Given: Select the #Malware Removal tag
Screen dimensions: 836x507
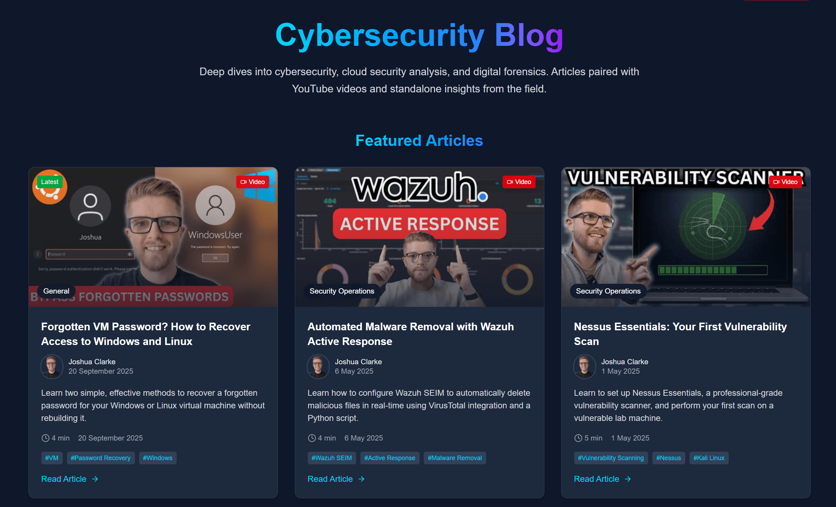Looking at the screenshot, I should tap(455, 458).
